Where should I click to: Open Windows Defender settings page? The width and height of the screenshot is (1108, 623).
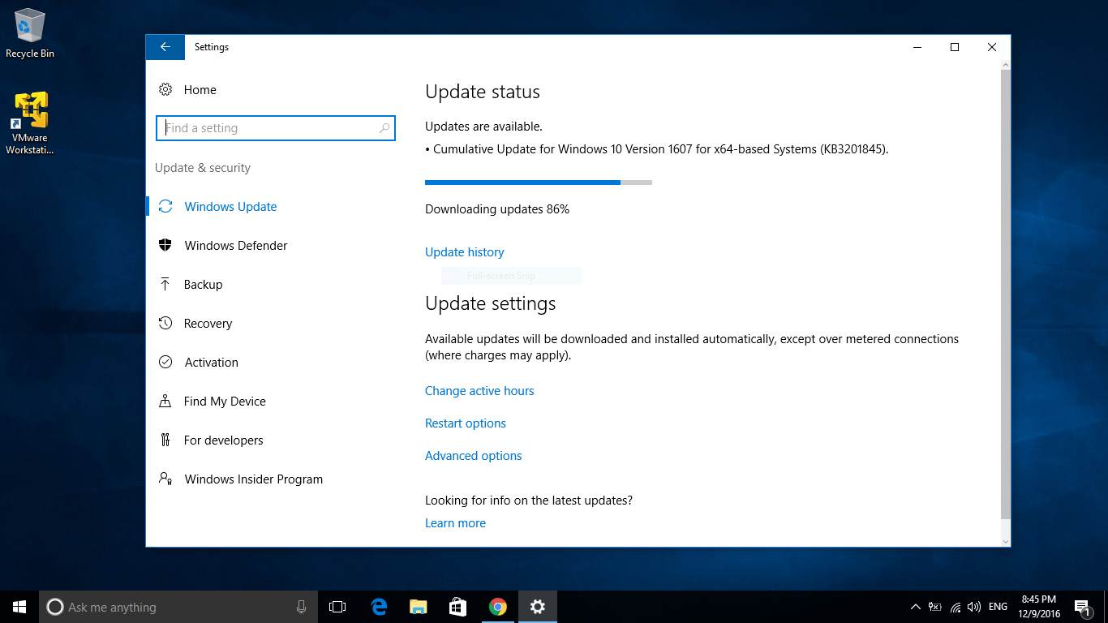click(x=236, y=245)
